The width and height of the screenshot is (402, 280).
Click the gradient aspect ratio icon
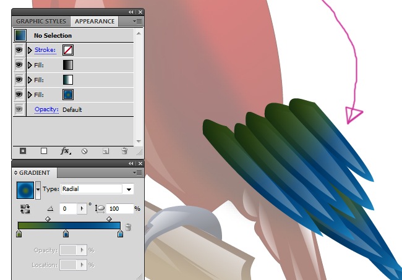100,209
